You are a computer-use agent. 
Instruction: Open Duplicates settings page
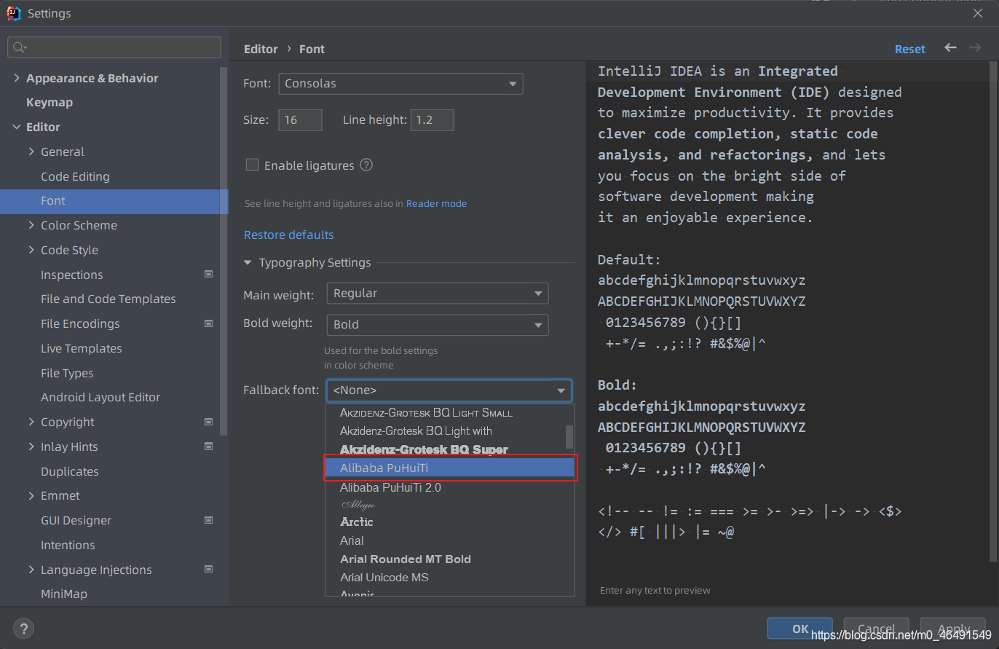click(69, 471)
